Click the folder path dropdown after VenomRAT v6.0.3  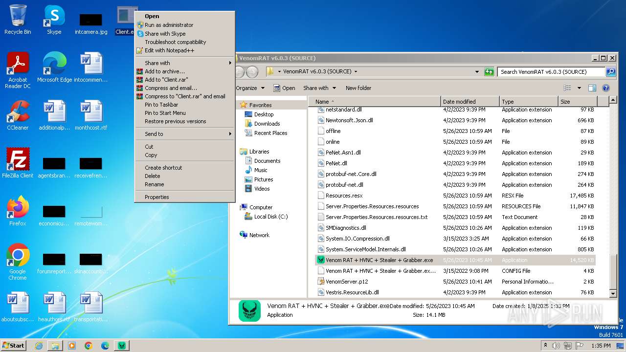click(x=356, y=71)
